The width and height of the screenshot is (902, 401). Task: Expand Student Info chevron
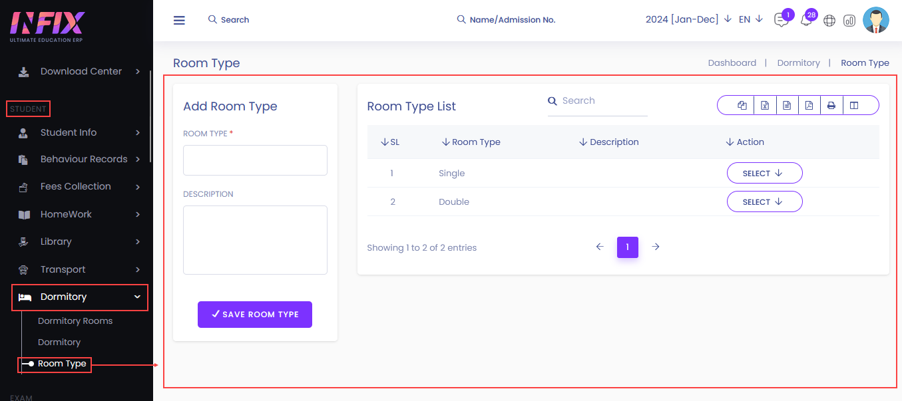click(138, 132)
